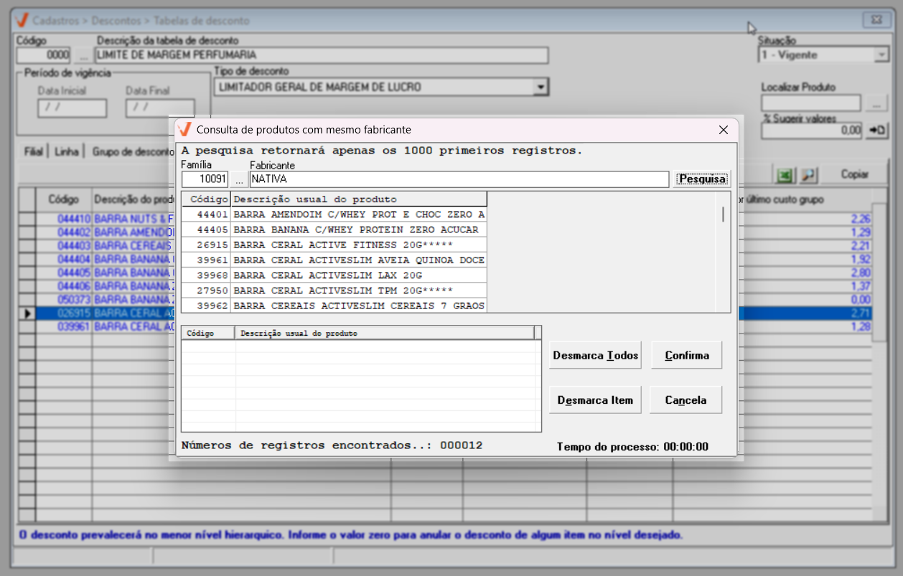The width and height of the screenshot is (903, 576).
Task: Click the magnifier search icon beside Copiar
Action: point(808,174)
